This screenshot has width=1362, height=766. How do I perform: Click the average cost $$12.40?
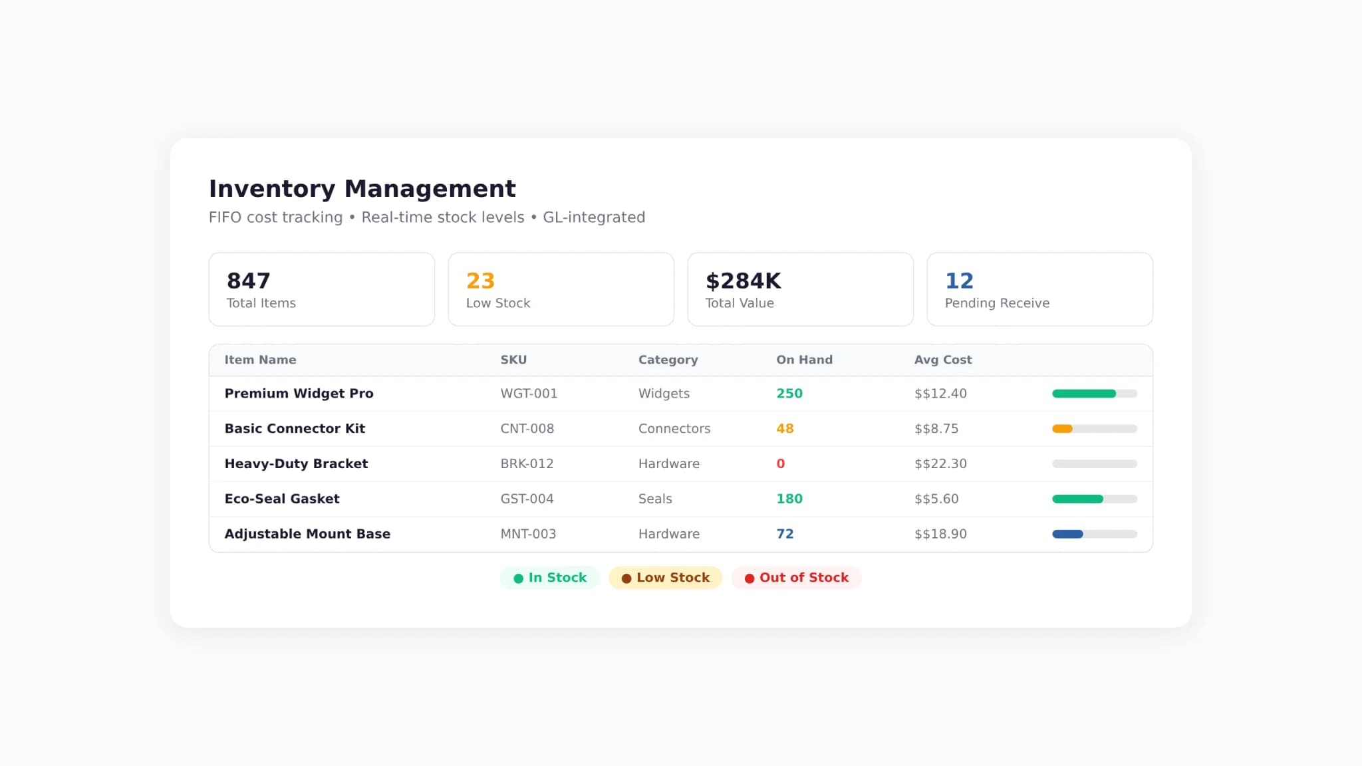[940, 394]
